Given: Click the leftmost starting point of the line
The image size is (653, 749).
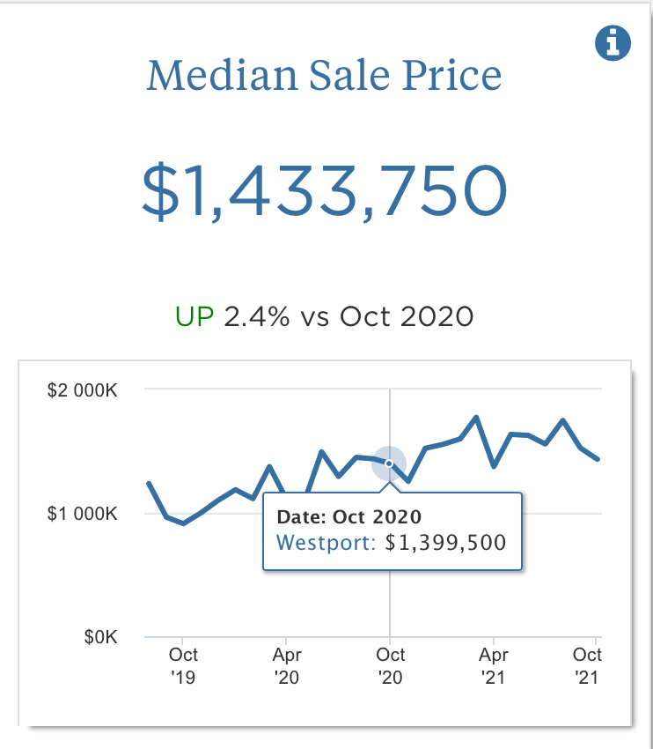Looking at the screenshot, I should tap(148, 483).
